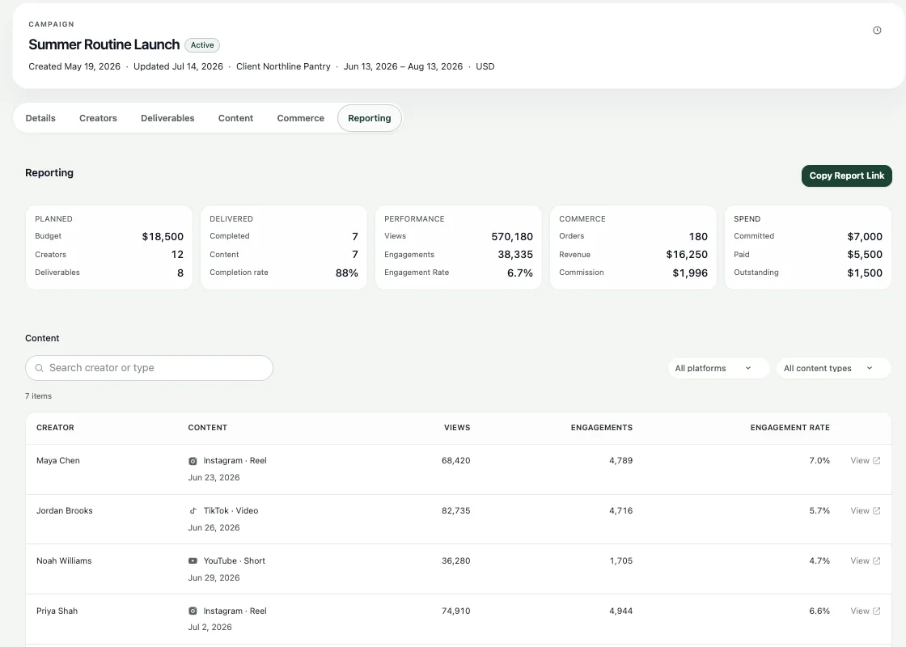Open the external-link icon for Jordan Brooks' content
This screenshot has height=647, width=906.
tap(877, 510)
